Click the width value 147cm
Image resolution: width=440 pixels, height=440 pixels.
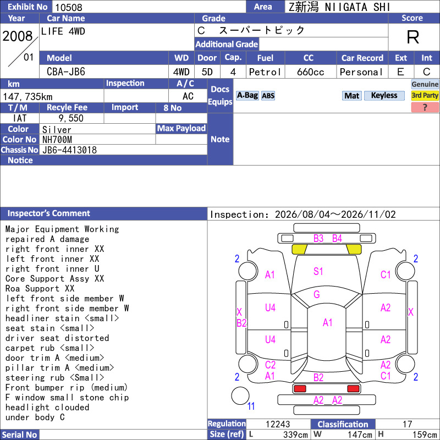click(360, 435)
